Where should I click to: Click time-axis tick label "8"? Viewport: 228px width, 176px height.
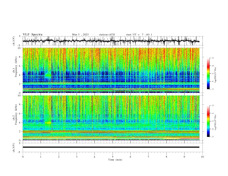pos(166,157)
